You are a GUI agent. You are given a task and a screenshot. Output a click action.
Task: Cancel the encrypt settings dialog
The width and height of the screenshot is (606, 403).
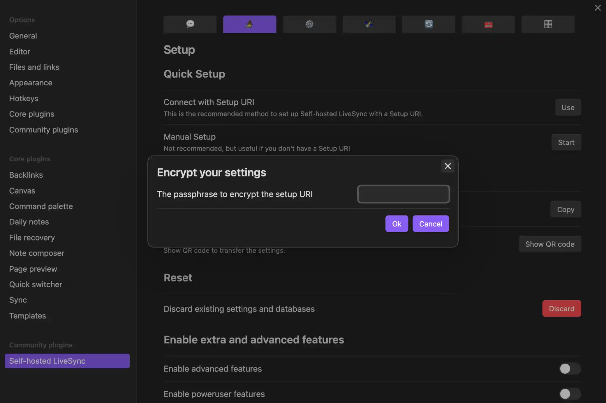(431, 224)
